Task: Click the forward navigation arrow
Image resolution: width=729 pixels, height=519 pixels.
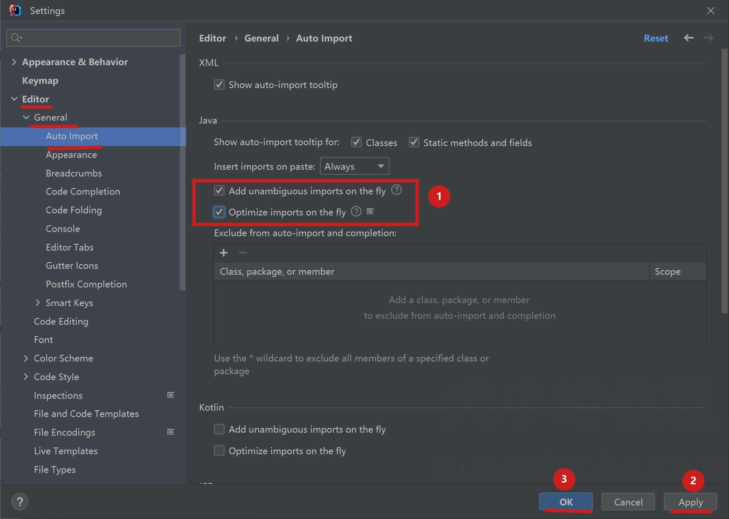Action: point(708,38)
